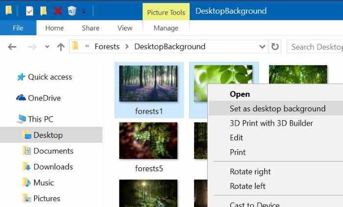Open the Manage tab under Picture Tools
The width and height of the screenshot is (343, 207).
(x=166, y=28)
